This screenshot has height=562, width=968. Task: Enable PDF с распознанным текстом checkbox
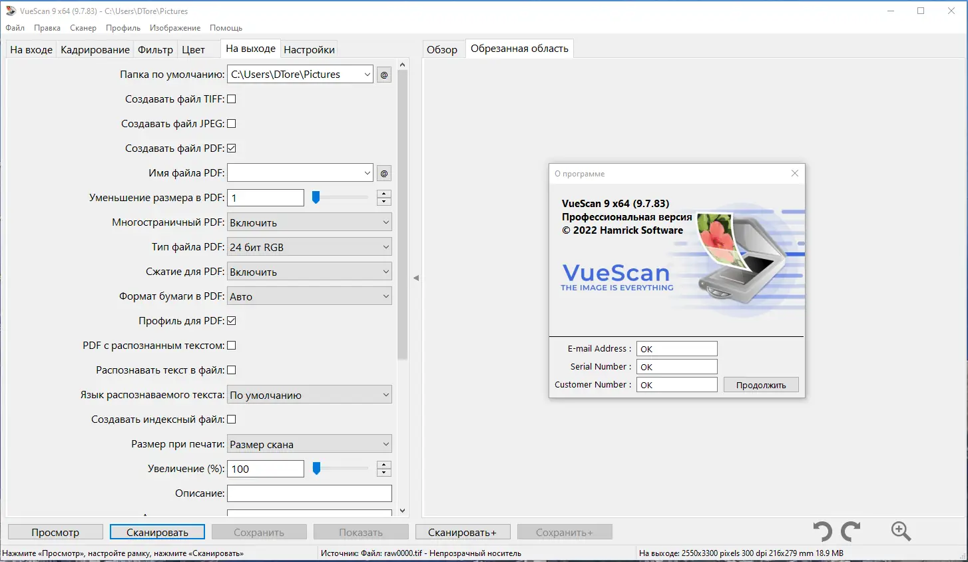pos(232,346)
